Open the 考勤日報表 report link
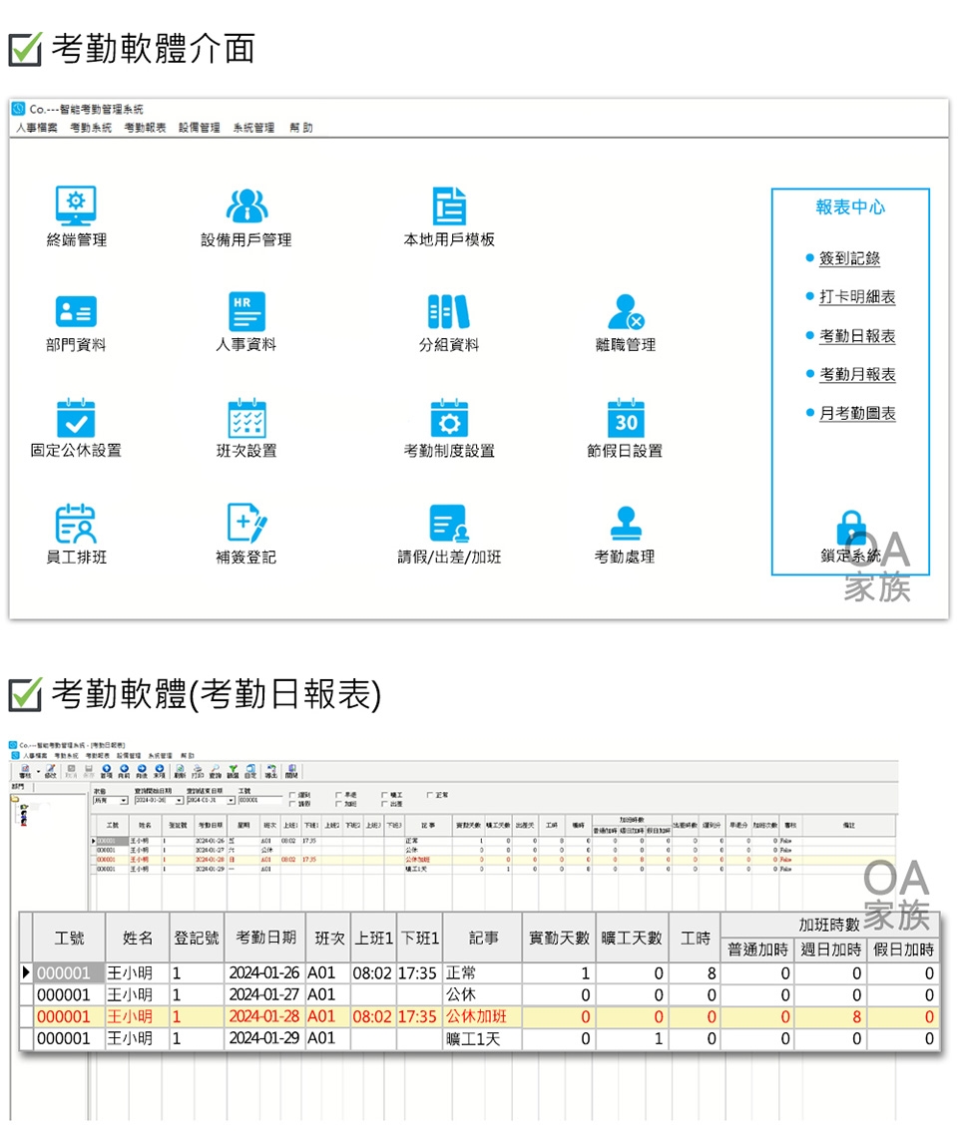Viewport: 958px width, 1142px height. tap(857, 336)
